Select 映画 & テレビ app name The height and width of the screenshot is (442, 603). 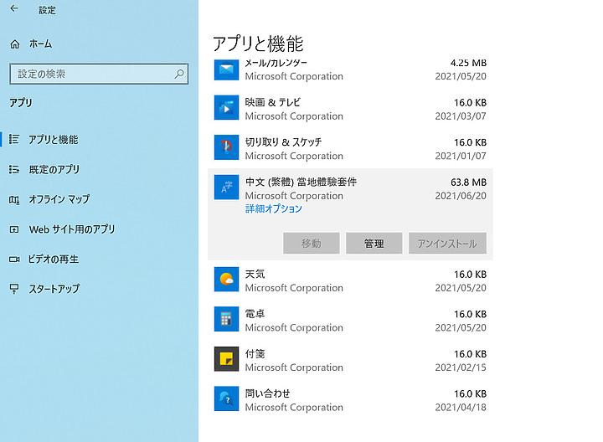[273, 102]
